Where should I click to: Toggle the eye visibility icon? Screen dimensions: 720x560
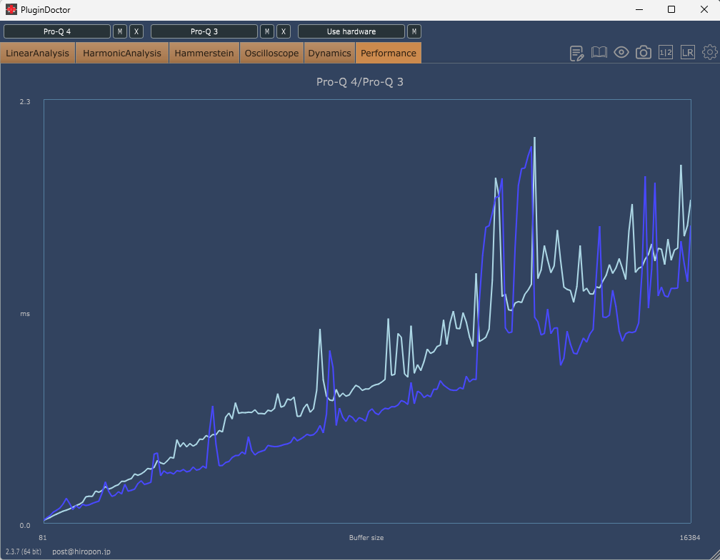tap(621, 53)
